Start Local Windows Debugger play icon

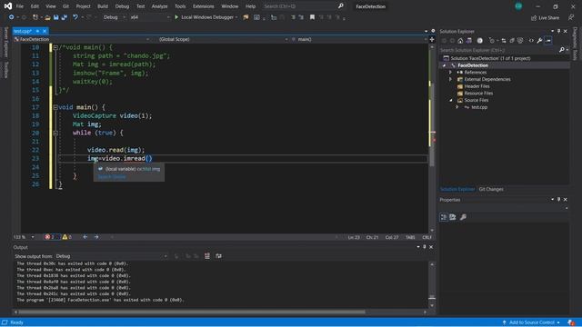(176, 17)
